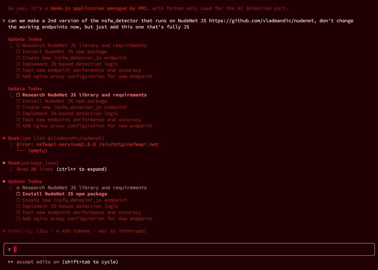
Task: Click the checkbox beside bold 'Research NudeNet JS library'
Action: click(18, 95)
